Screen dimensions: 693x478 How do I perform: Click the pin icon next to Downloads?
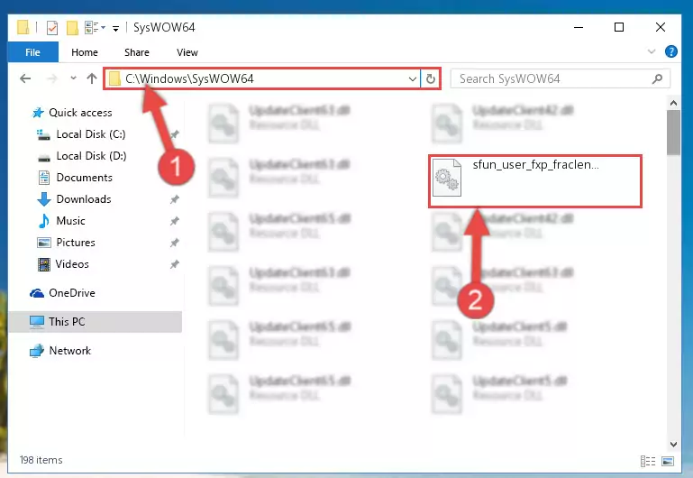click(x=175, y=199)
